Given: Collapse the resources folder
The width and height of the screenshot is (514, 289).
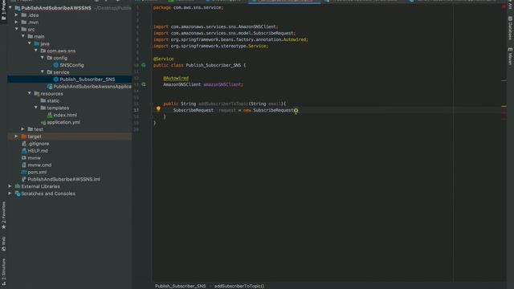Looking at the screenshot, I should [30, 93].
